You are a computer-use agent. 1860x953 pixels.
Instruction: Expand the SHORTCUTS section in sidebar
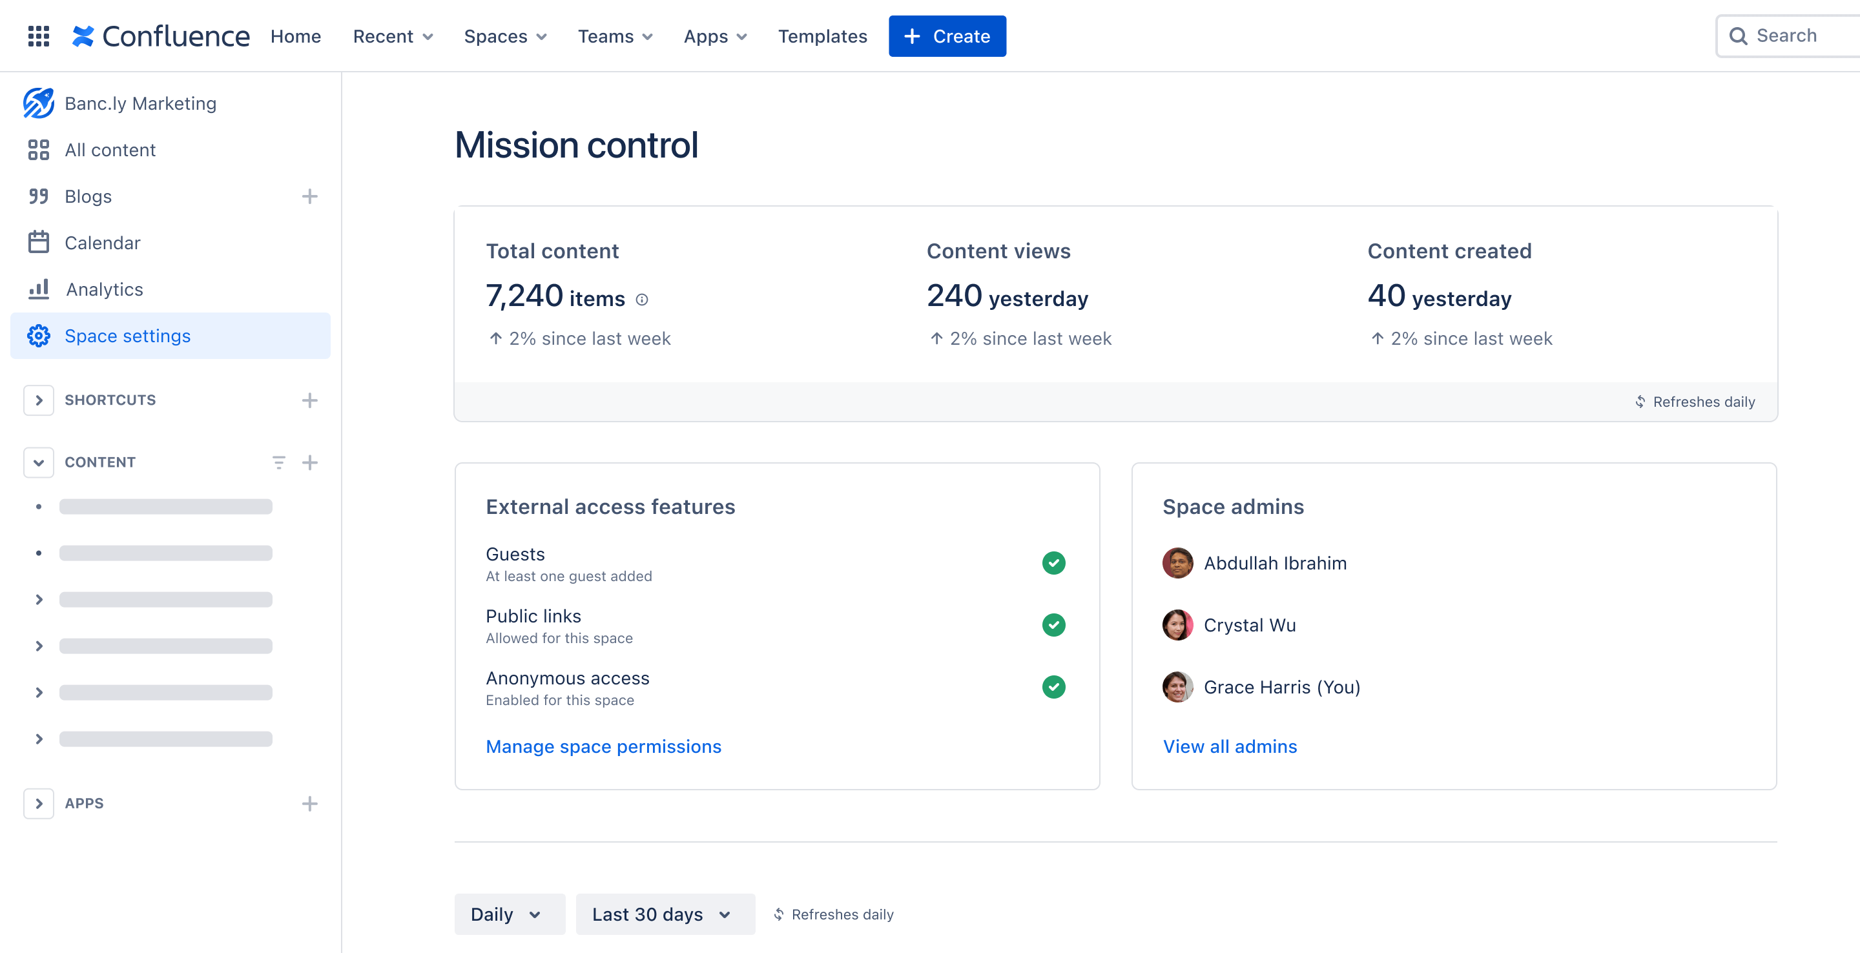tap(39, 399)
